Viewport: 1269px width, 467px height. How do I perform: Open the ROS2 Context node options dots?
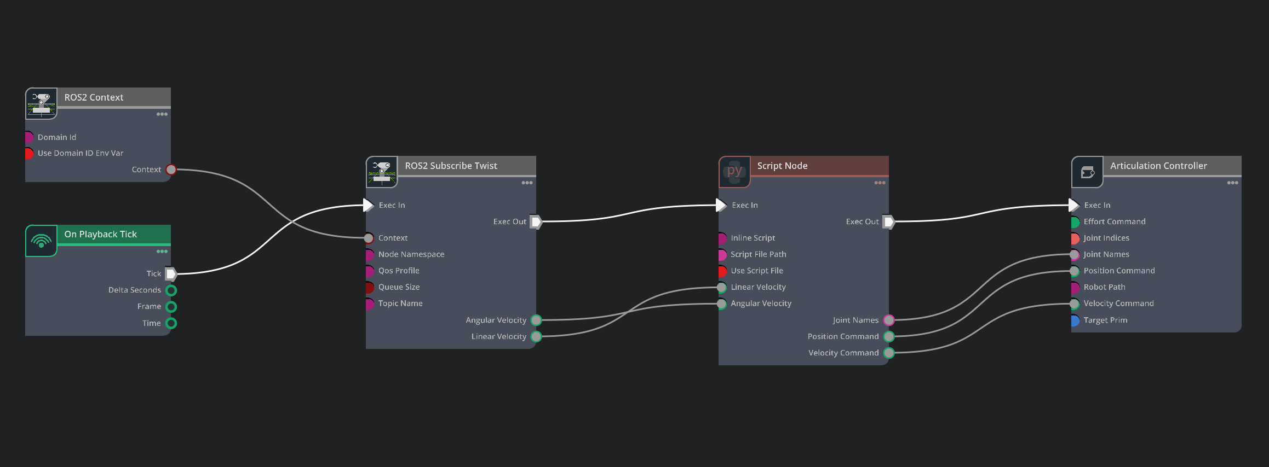(x=162, y=114)
